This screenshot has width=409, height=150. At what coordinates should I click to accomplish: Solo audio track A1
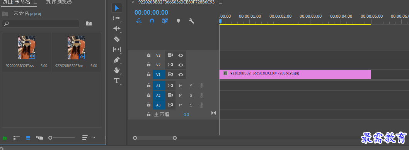(x=191, y=86)
